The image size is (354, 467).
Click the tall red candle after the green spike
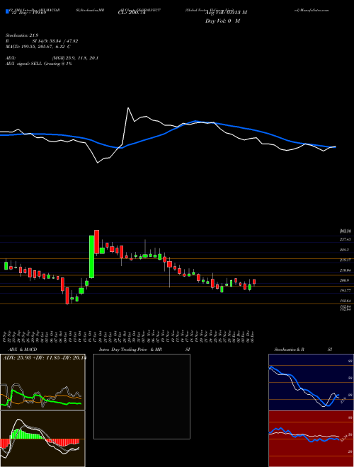(x=96, y=242)
